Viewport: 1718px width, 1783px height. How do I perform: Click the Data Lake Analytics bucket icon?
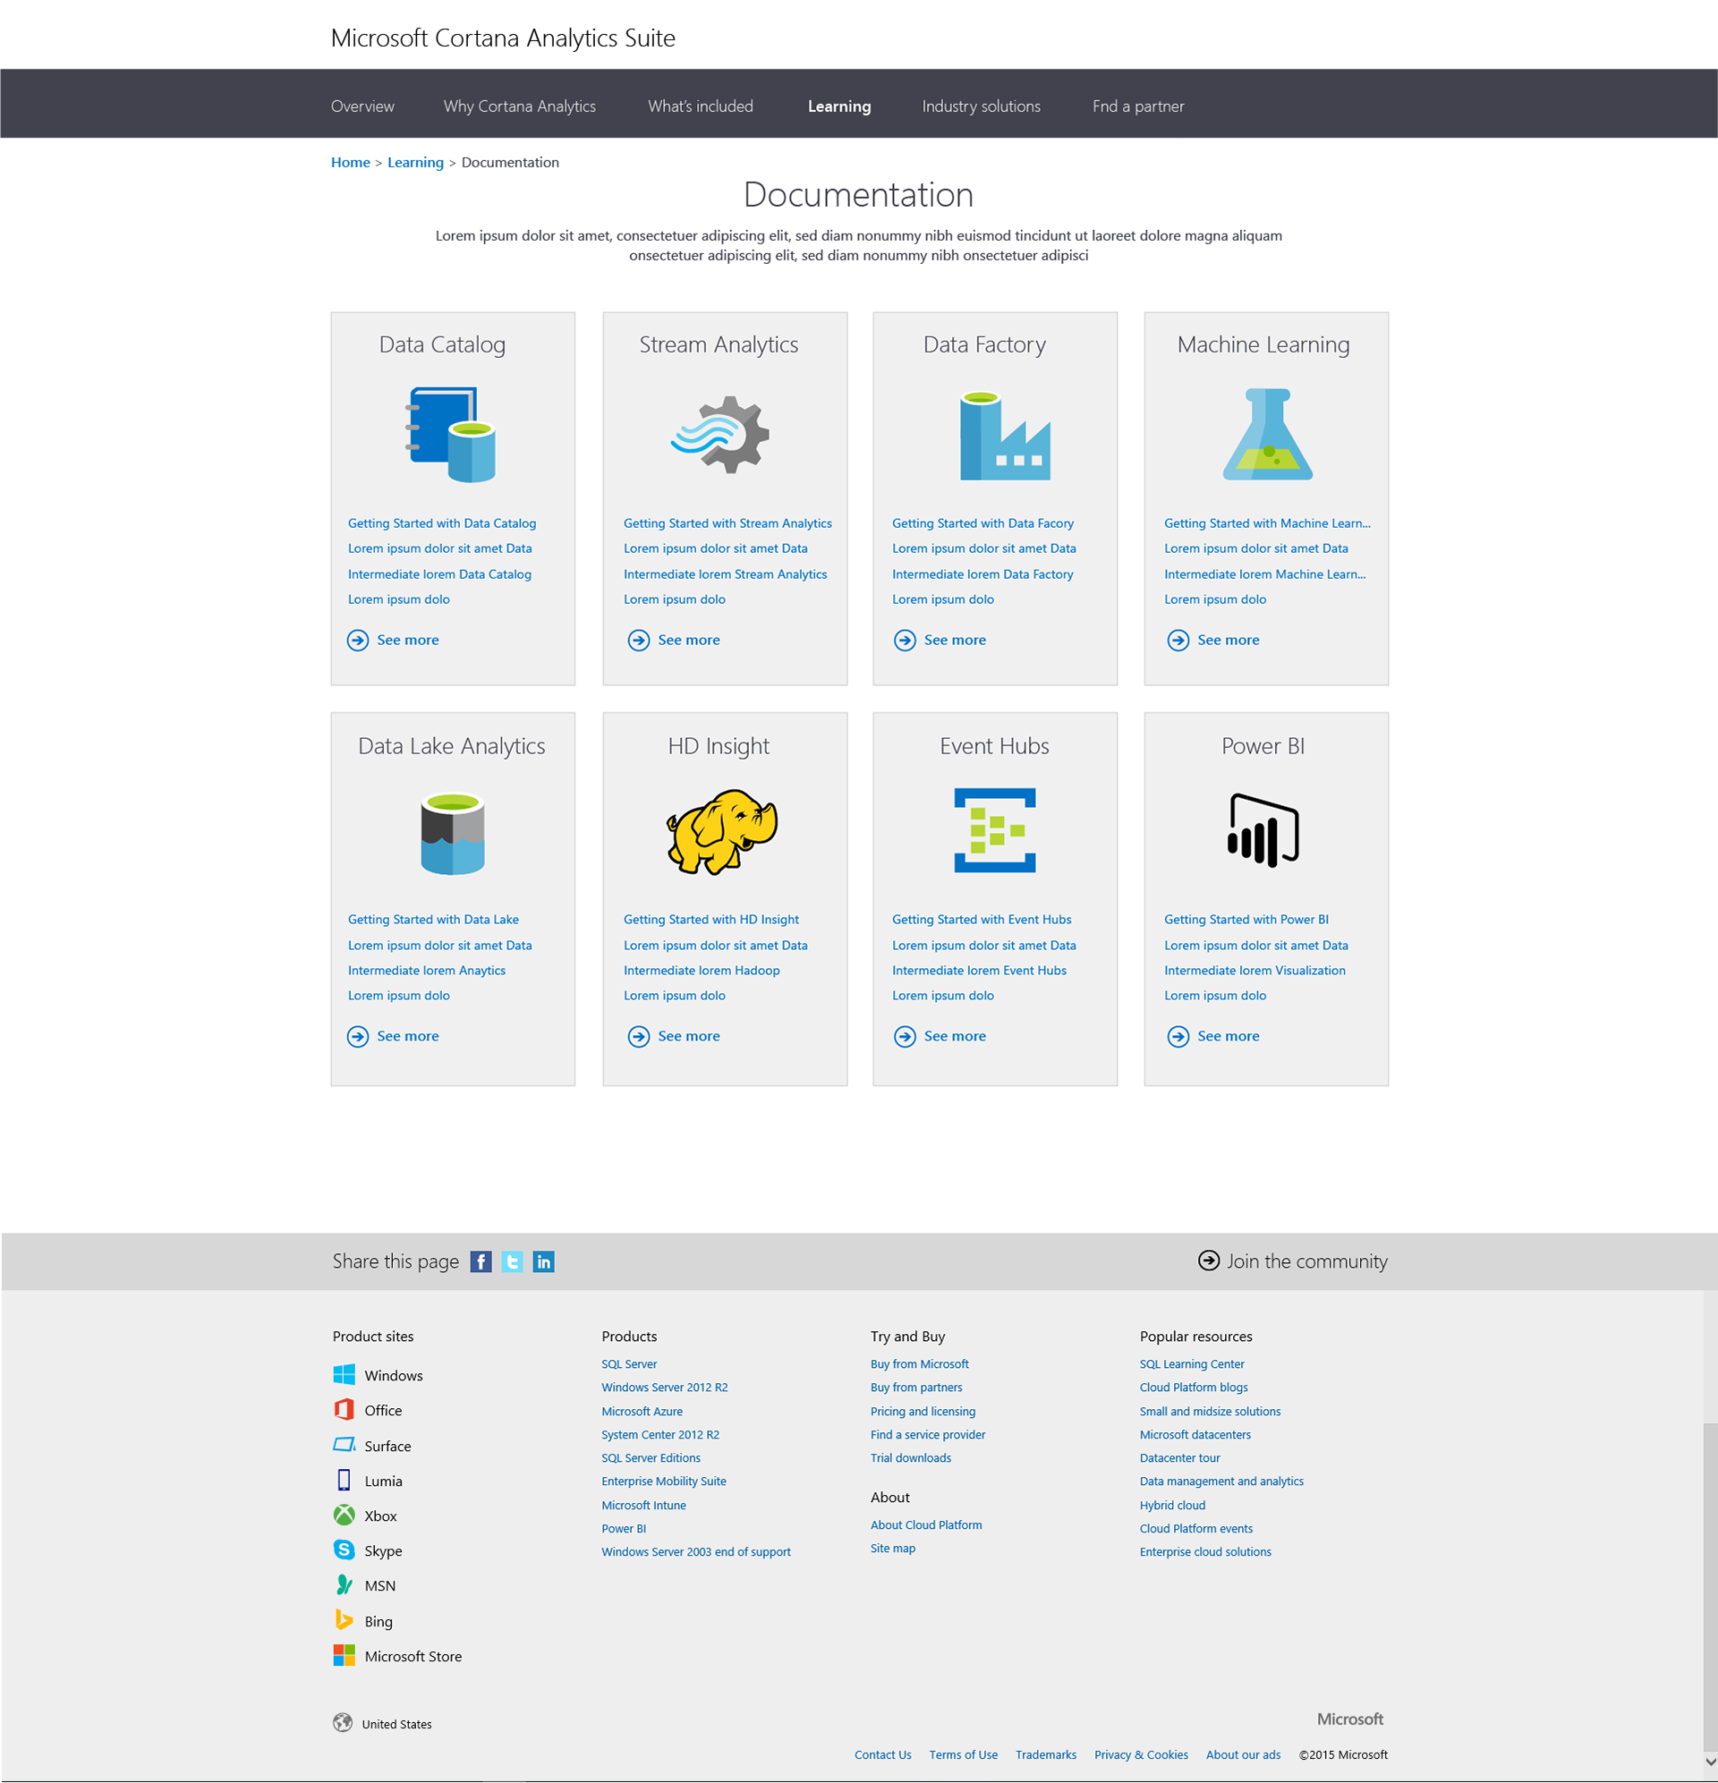point(452,833)
